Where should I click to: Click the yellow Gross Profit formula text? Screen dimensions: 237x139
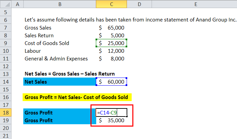click(x=77, y=97)
